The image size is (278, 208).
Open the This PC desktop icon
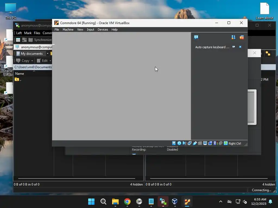(x=11, y=11)
